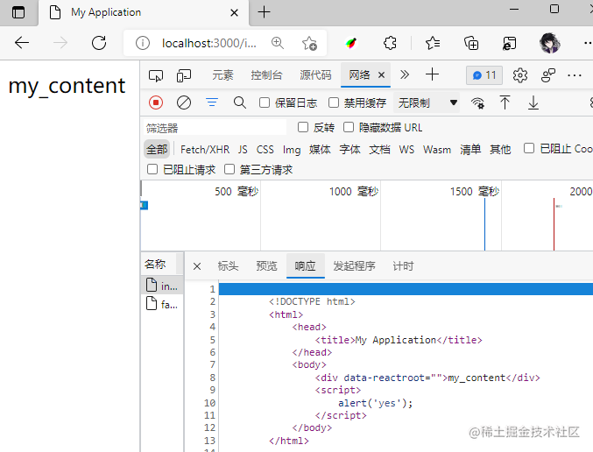Screen dimensions: 593x452
Task: Switch to the 源代码 DevTools tab
Action: coord(315,75)
